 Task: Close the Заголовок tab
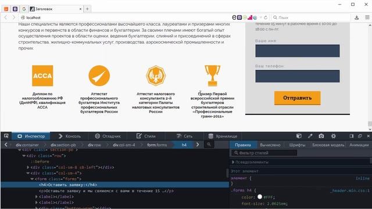[x=80, y=9]
